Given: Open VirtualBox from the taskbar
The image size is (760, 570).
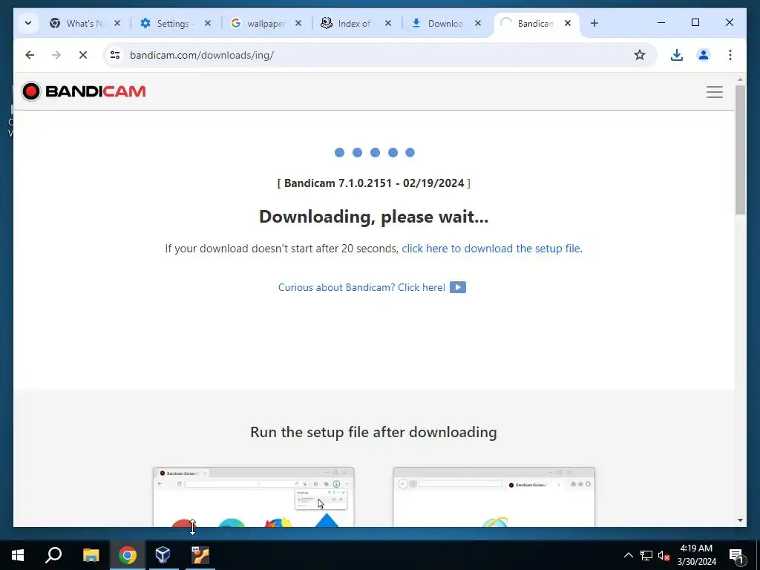Looking at the screenshot, I should coord(163,555).
